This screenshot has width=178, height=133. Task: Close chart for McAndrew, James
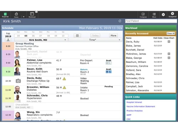pyautogui.click(x=169, y=54)
